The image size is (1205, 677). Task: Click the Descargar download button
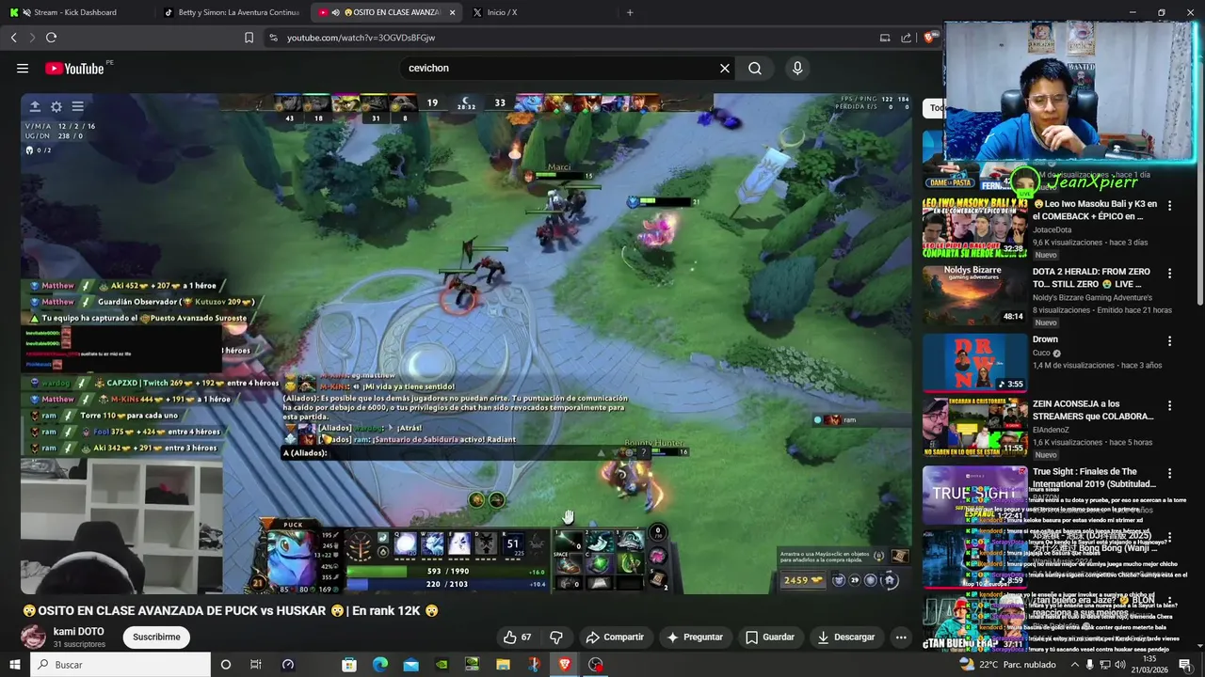846,637
